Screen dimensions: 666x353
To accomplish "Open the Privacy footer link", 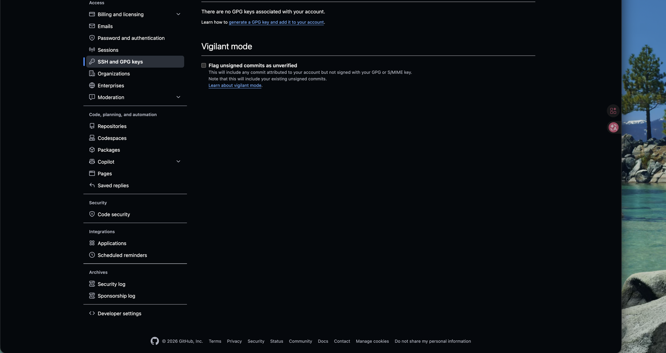I will point(234,341).
